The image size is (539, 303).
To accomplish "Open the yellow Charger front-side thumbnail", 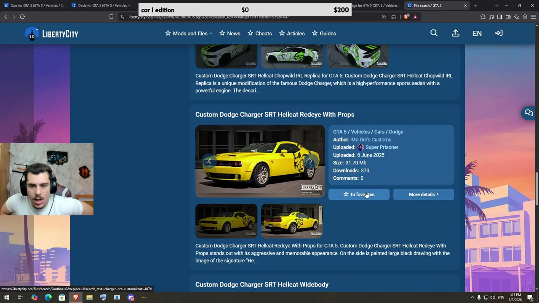I will tap(226, 221).
